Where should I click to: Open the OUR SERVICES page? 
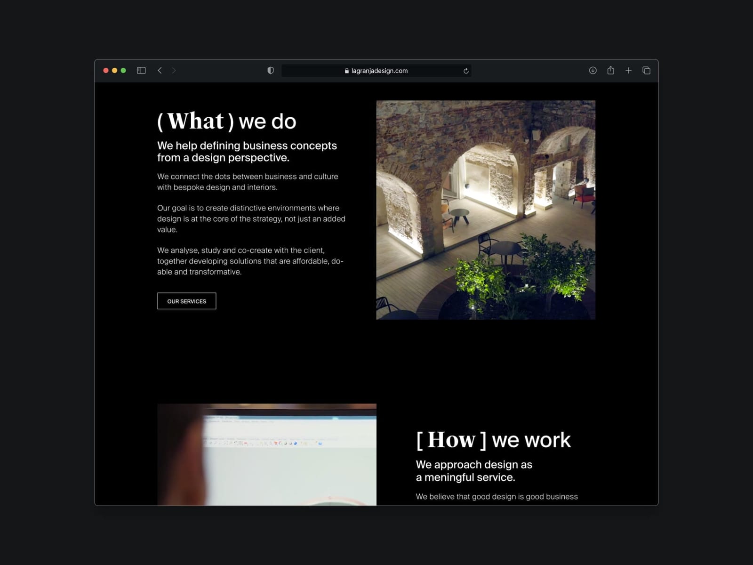[187, 301]
